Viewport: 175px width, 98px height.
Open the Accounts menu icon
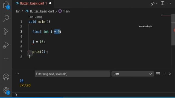pyautogui.click(x=6, y=77)
